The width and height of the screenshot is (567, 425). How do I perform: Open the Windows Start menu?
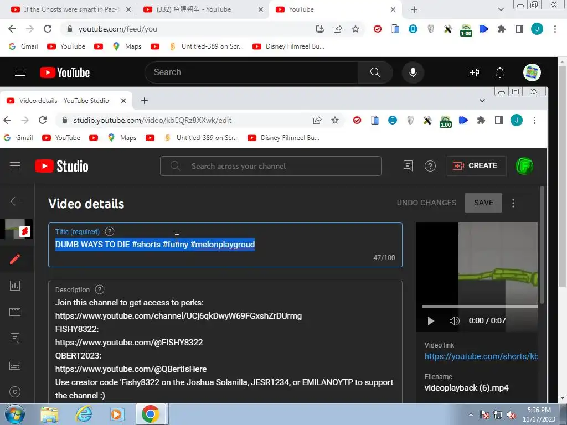(15, 414)
